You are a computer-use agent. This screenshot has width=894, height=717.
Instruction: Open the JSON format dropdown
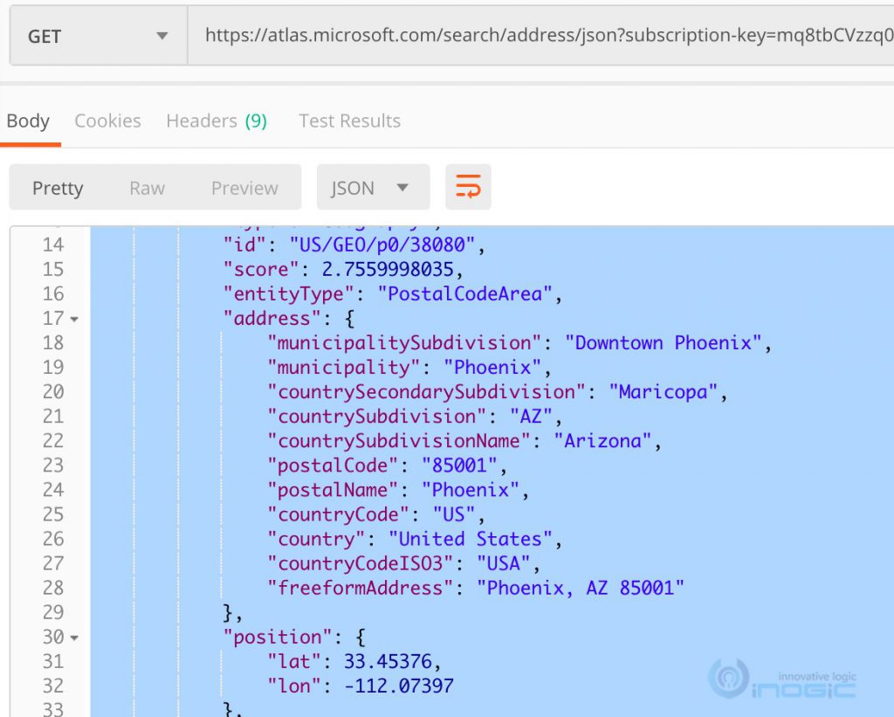373,187
